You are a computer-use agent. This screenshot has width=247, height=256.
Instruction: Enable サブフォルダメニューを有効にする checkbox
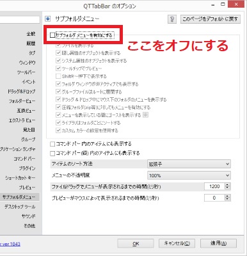tap(52, 35)
